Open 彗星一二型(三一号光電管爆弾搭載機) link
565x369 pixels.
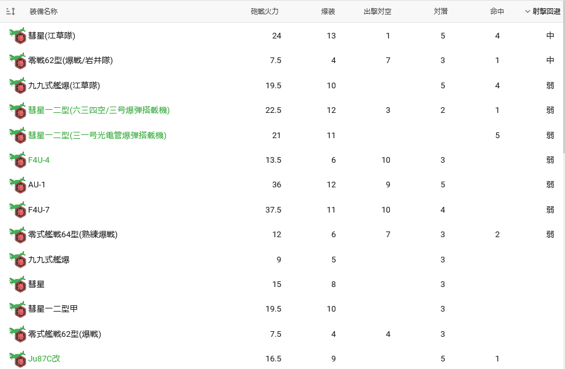[97, 136]
